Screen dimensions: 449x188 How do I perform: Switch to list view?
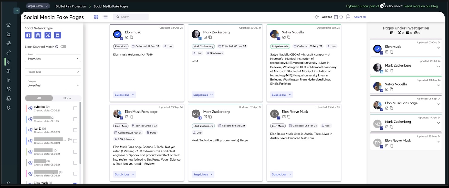[105, 17]
